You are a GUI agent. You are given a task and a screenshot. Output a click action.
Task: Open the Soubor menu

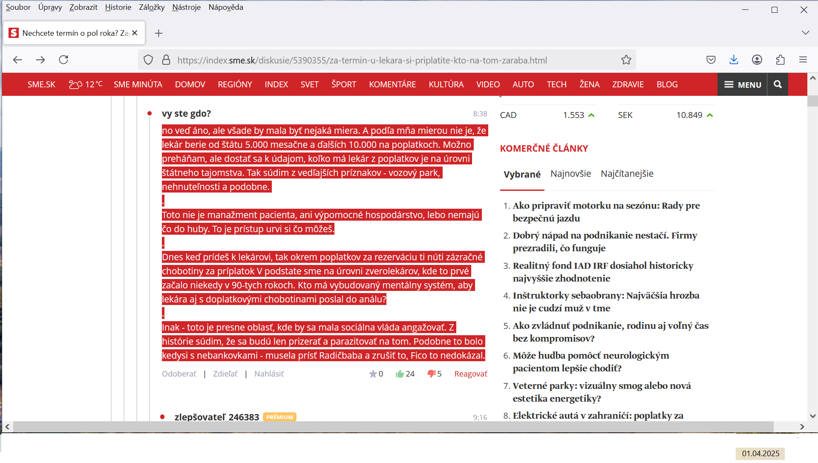18,7
